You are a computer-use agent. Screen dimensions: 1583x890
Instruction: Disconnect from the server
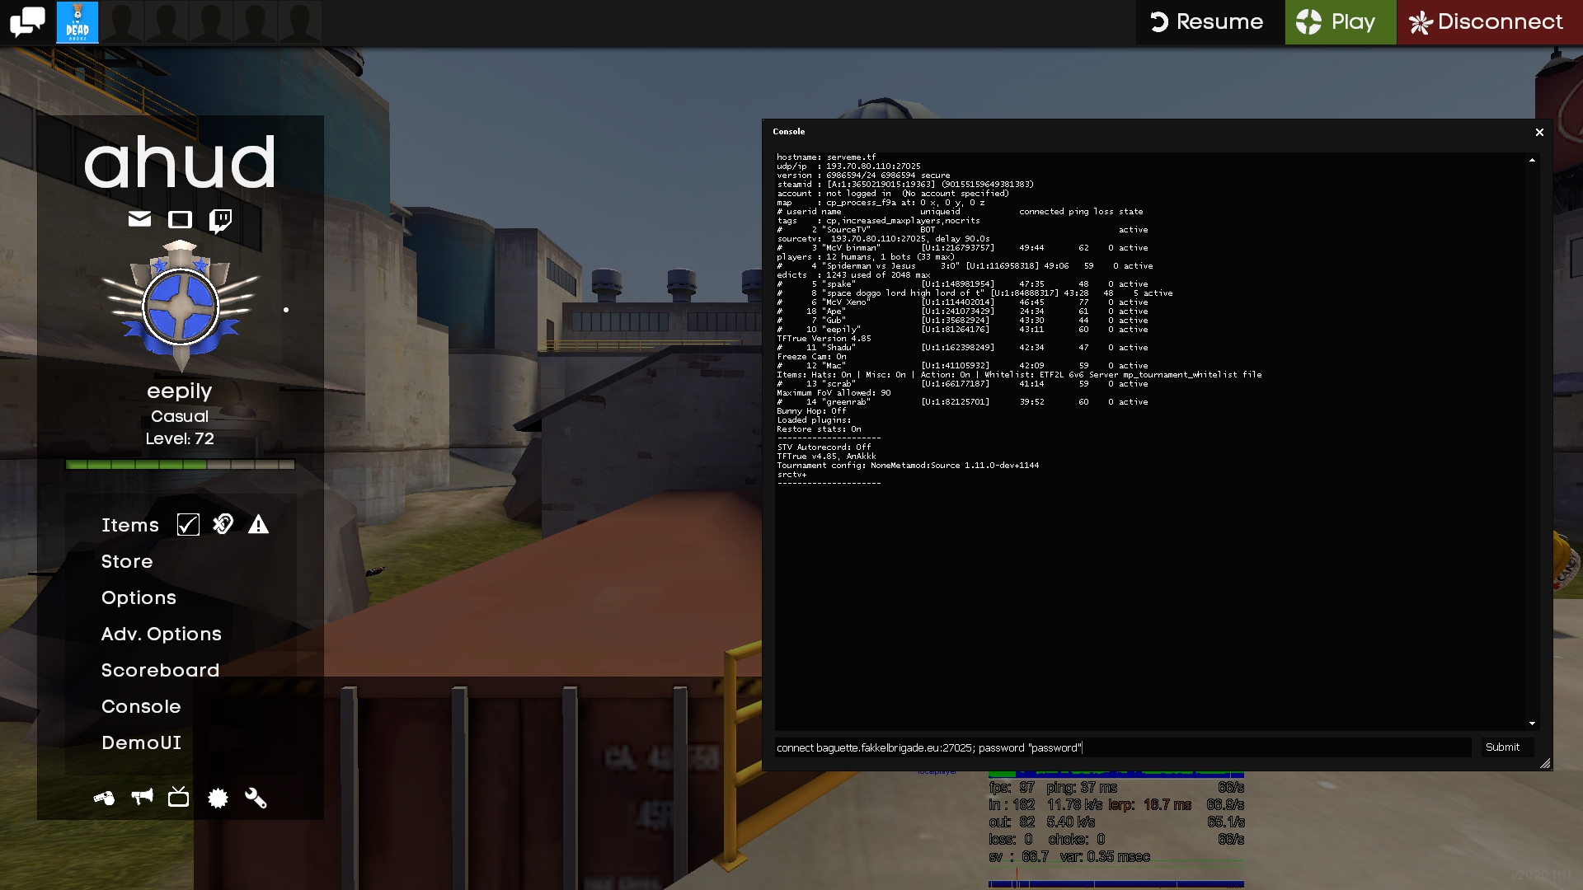pos(1490,22)
